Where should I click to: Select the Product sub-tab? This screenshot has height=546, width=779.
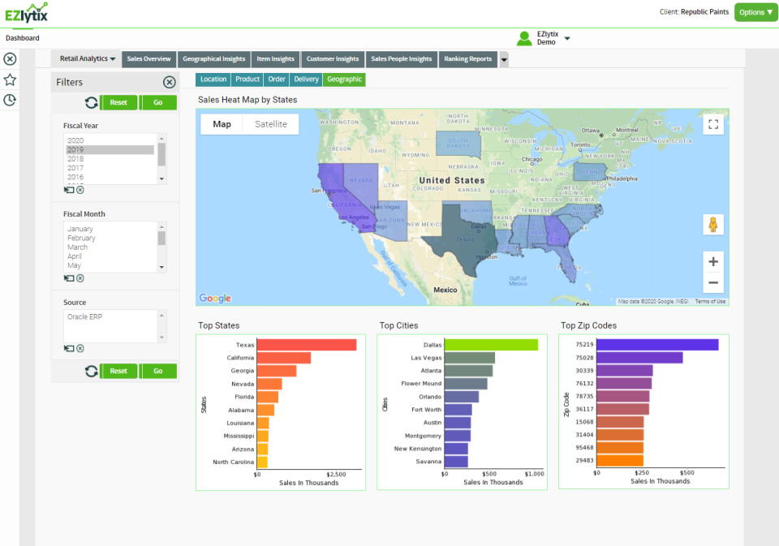(247, 79)
